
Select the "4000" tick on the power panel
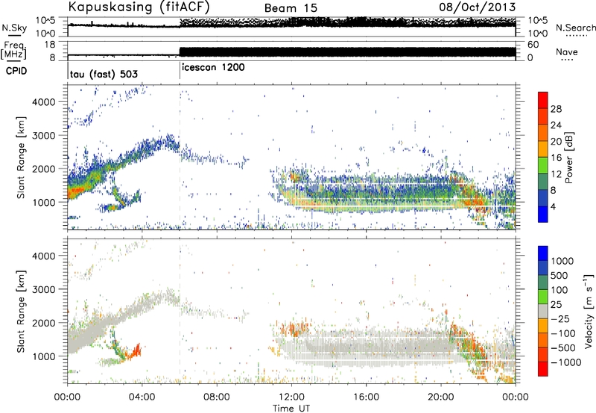click(43, 102)
